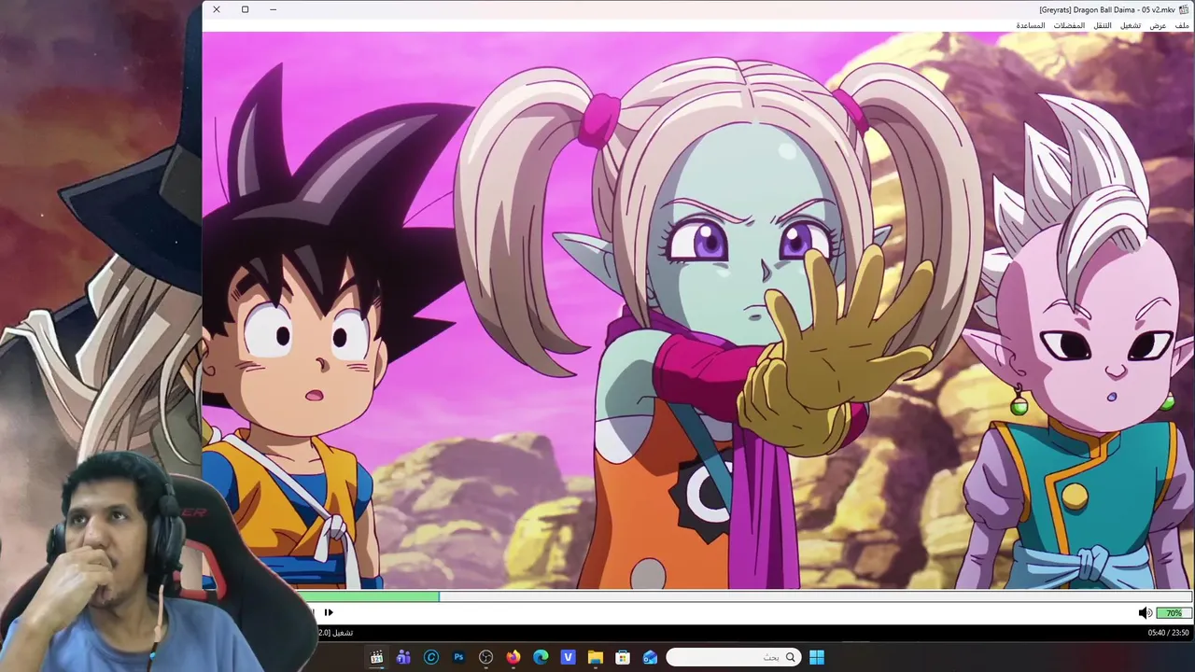Open the blue C app in taskbar
This screenshot has height=672, width=1195.
coord(430,657)
